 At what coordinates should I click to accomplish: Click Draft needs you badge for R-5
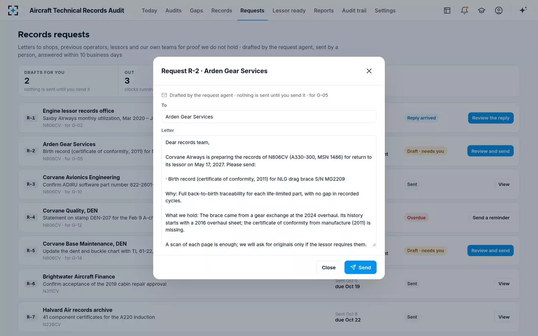[x=426, y=251]
